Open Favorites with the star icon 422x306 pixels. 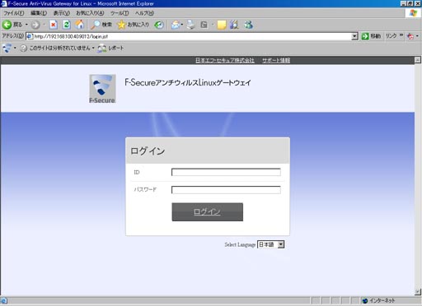point(121,25)
